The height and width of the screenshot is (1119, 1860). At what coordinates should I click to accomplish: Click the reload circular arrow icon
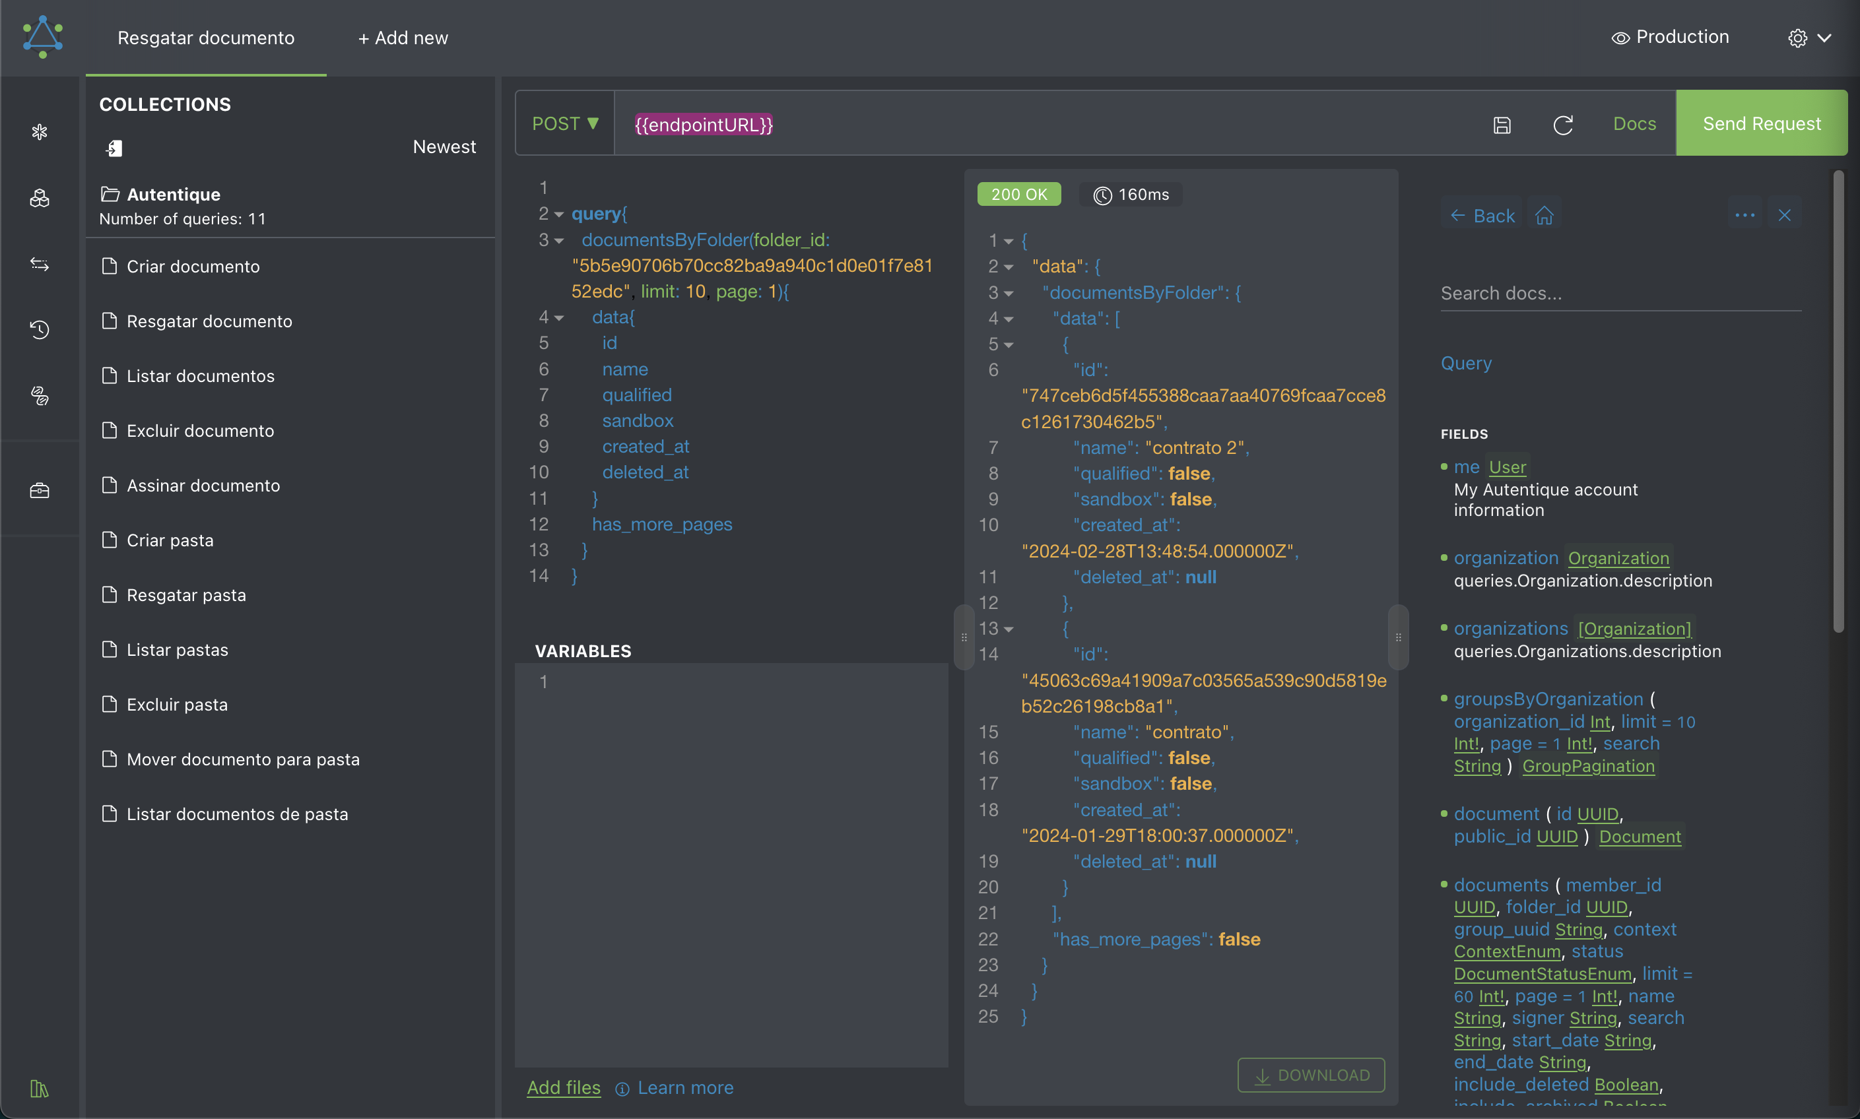click(1563, 125)
